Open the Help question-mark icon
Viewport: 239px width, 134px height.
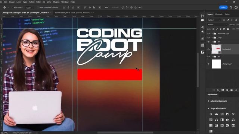236,7
